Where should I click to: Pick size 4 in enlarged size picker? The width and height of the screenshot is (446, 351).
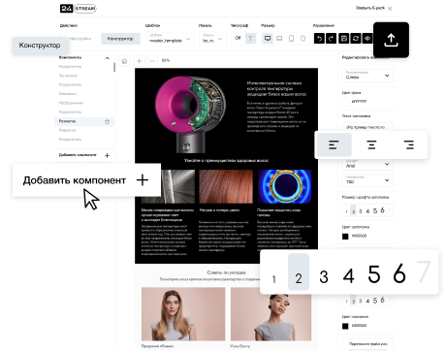click(348, 275)
